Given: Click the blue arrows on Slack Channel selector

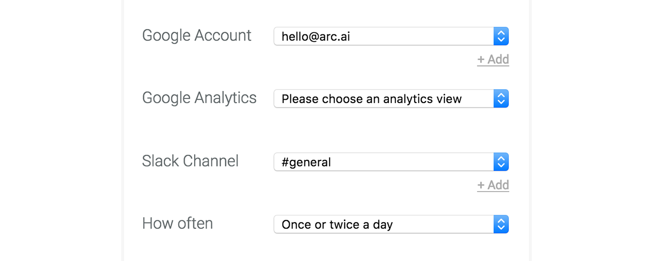Looking at the screenshot, I should [x=501, y=162].
